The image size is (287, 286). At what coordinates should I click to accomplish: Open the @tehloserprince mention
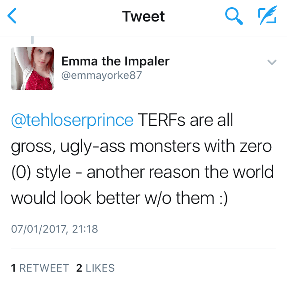coord(72,121)
